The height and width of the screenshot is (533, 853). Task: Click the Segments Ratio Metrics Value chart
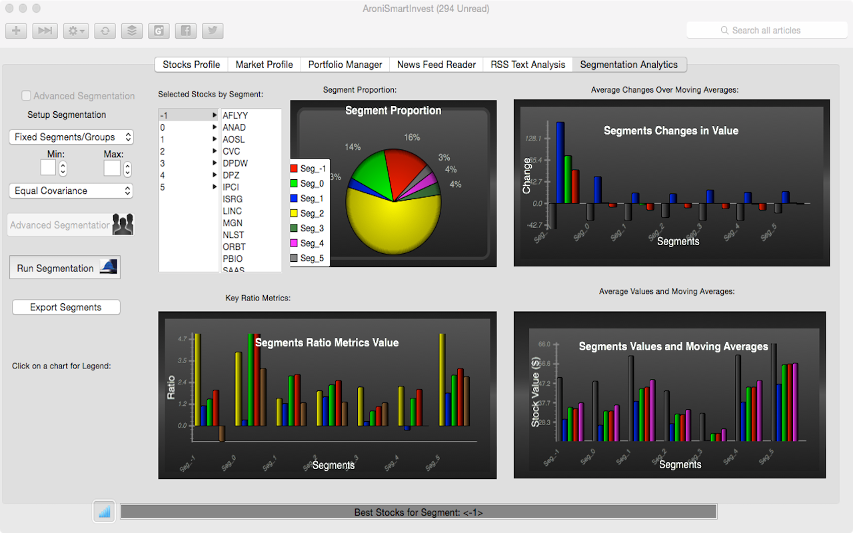pos(327,395)
